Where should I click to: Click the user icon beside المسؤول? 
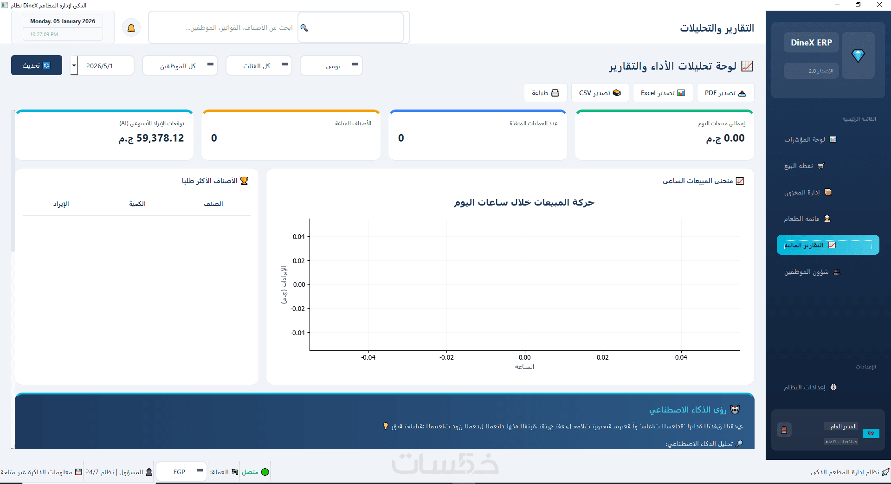point(149,472)
